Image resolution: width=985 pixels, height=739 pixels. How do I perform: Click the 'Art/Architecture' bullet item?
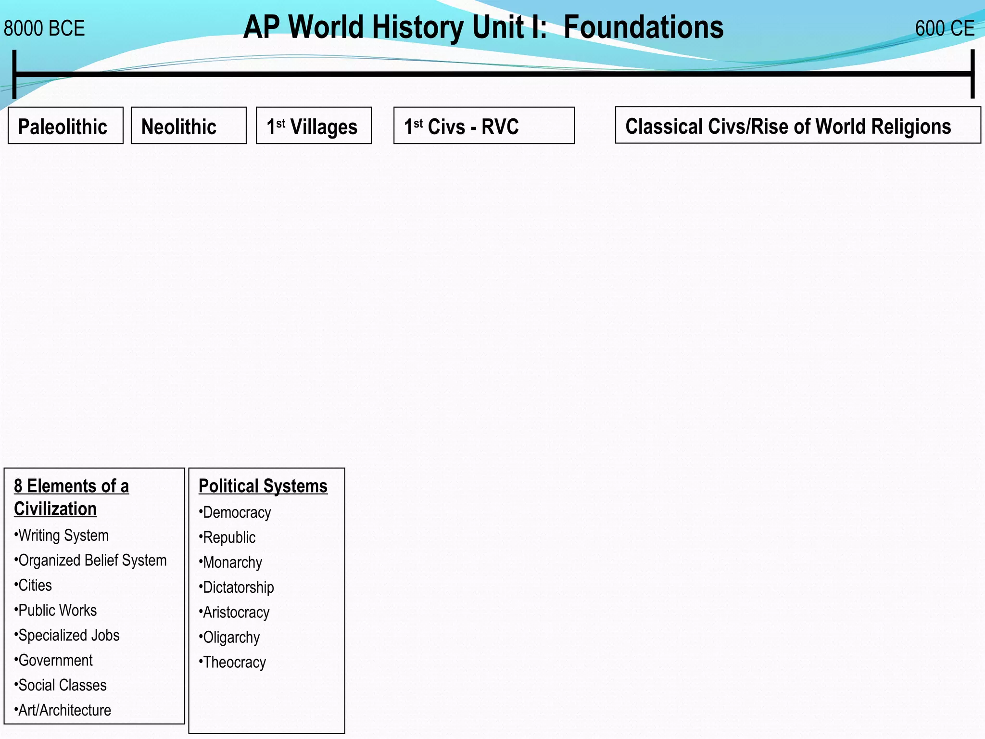pos(62,711)
